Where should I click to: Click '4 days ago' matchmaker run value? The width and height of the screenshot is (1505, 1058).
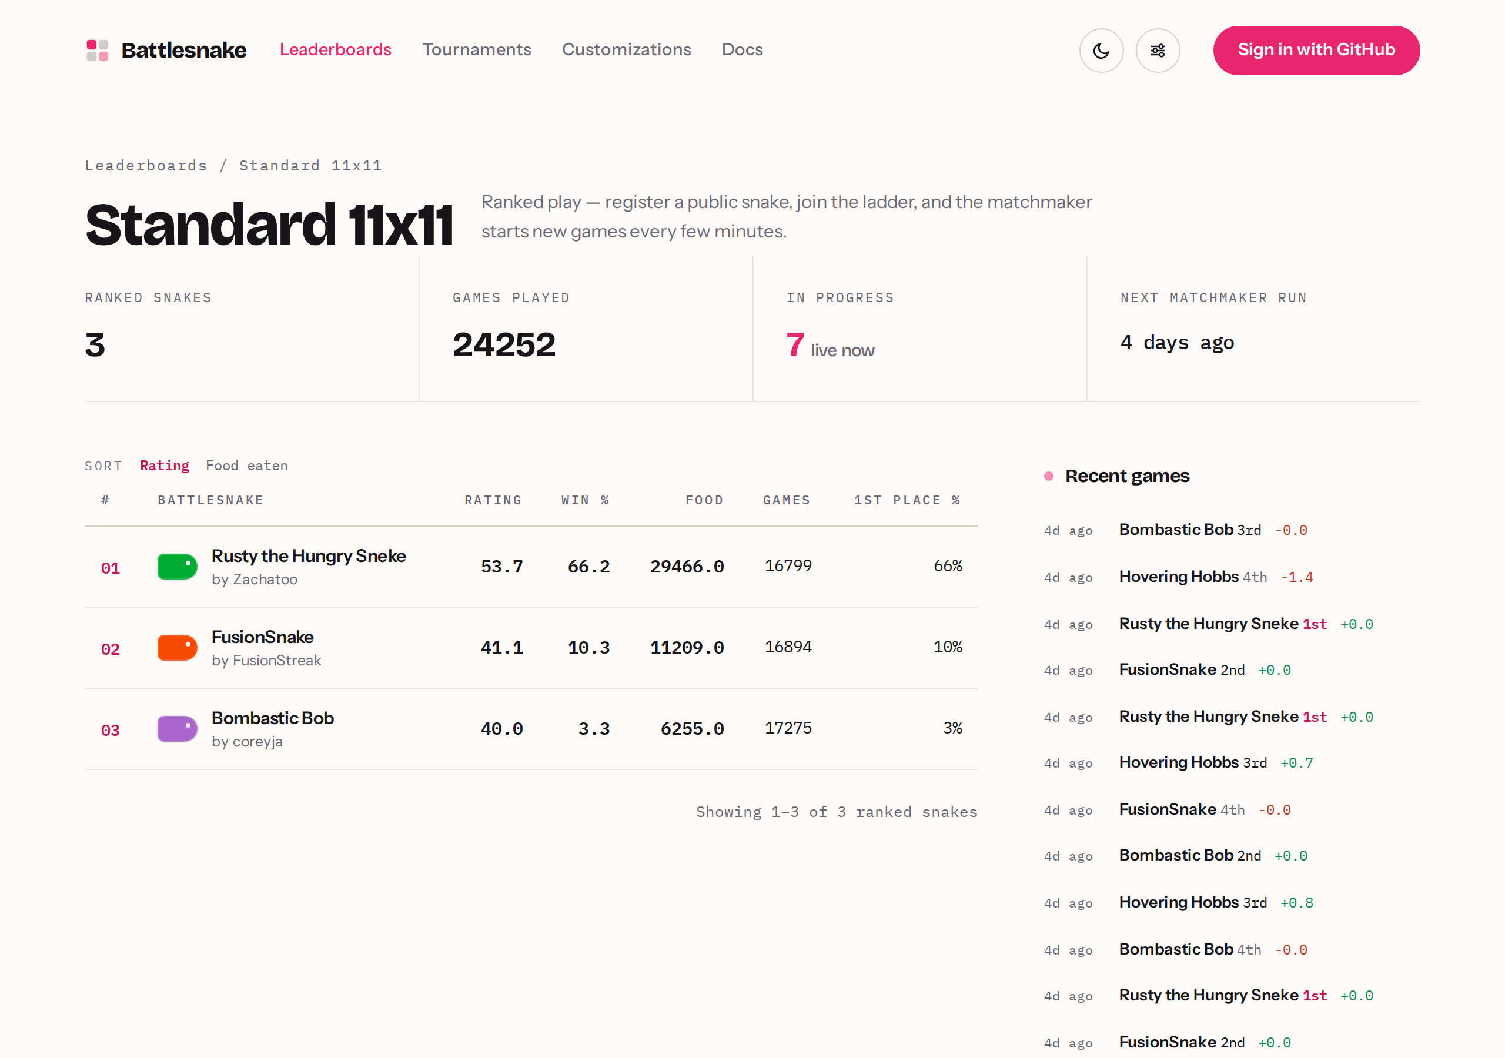pos(1178,342)
